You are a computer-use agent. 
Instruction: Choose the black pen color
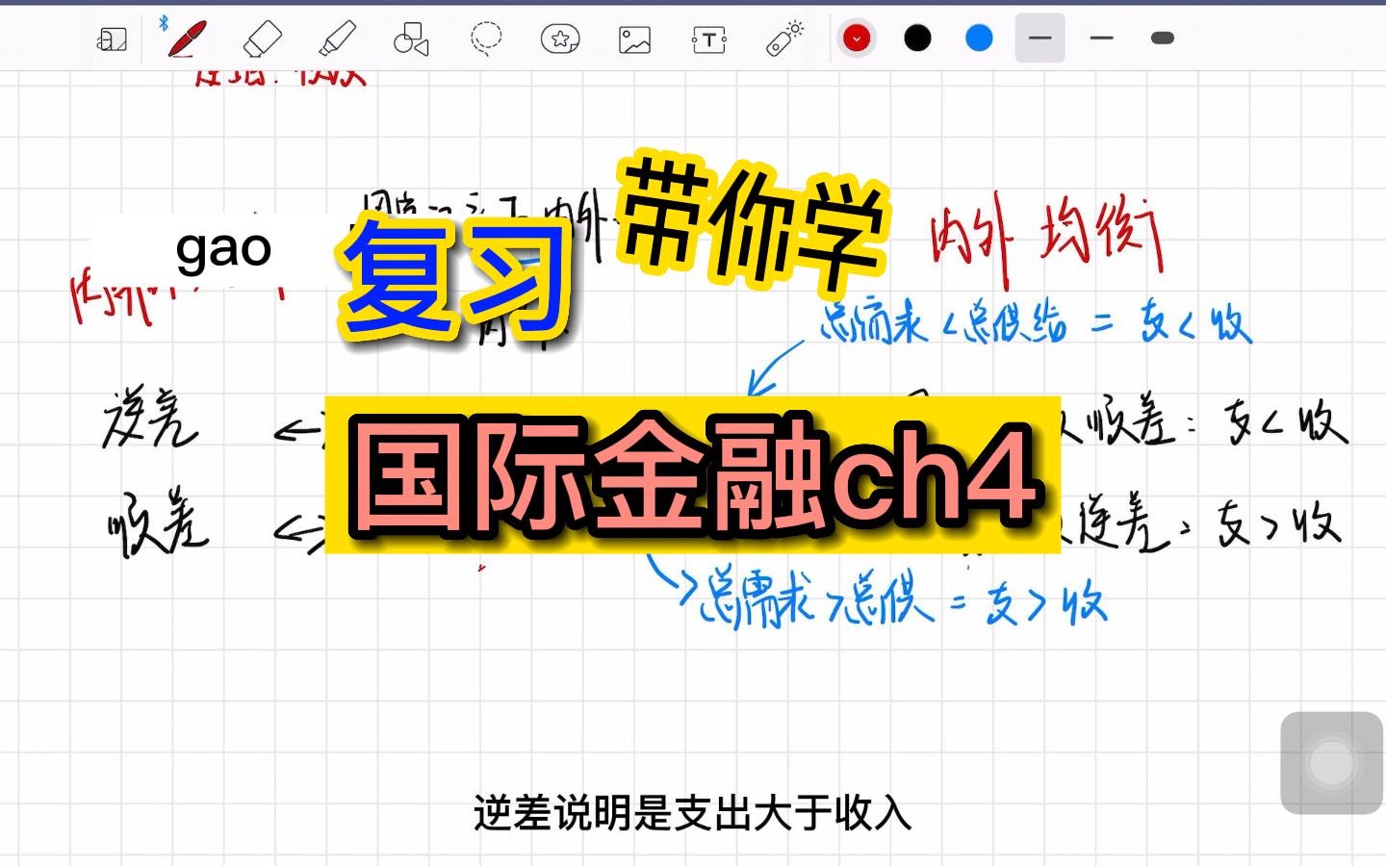[918, 38]
